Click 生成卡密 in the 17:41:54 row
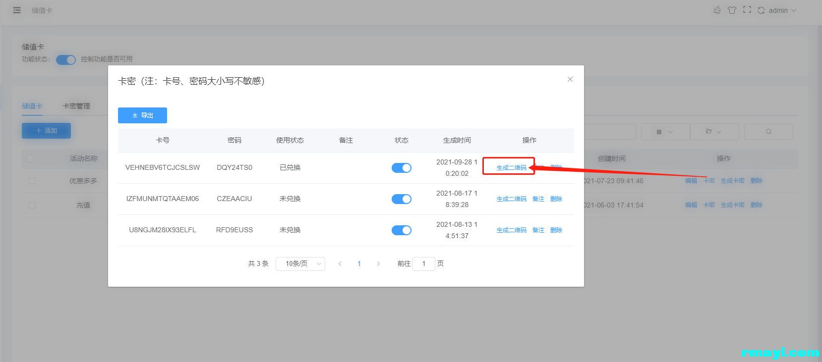Screen dimensions: 822x362 click(x=733, y=205)
